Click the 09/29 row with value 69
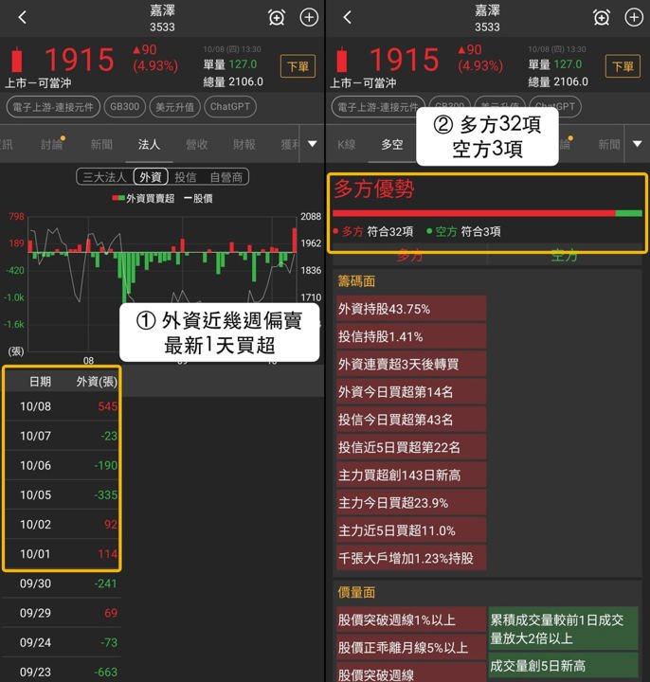Viewport: 650px width, 682px height. tap(62, 613)
